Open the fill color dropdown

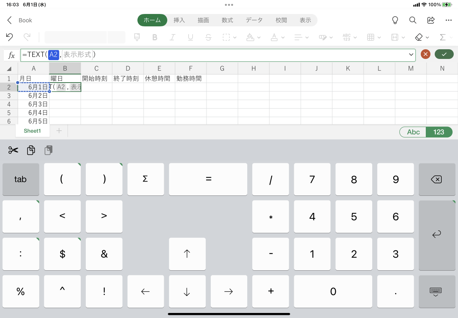(x=253, y=37)
